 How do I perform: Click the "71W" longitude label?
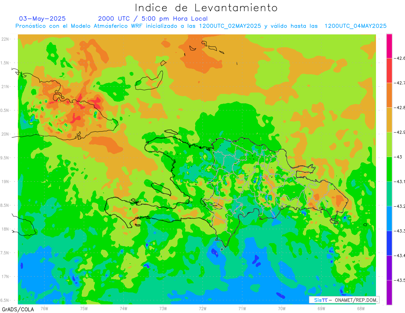coord(242,308)
